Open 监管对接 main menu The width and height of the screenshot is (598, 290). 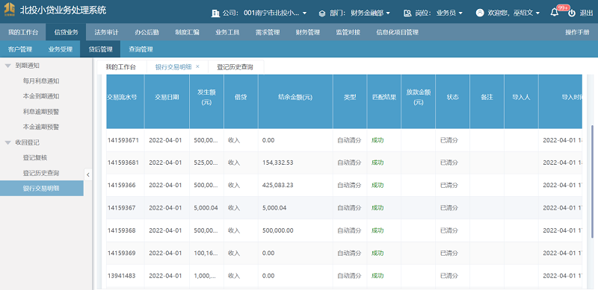[x=348, y=32]
